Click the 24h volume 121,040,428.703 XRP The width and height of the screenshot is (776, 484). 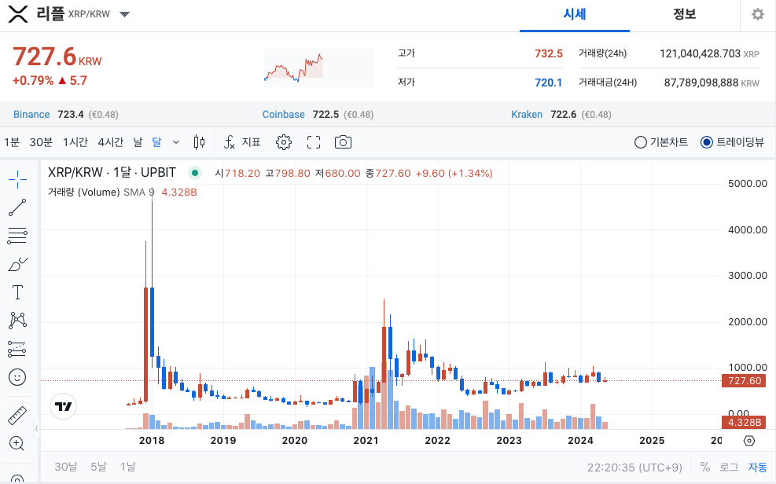coord(709,53)
